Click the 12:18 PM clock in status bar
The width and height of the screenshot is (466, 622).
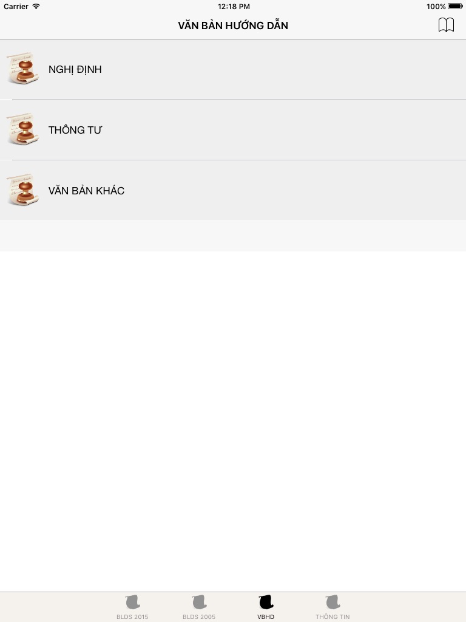click(234, 6)
